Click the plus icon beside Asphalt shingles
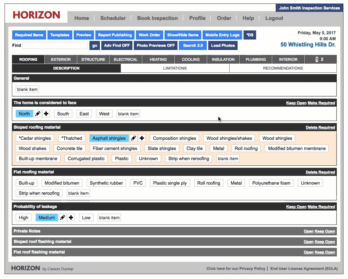Screen dimensions: 348x279 (x=142, y=138)
